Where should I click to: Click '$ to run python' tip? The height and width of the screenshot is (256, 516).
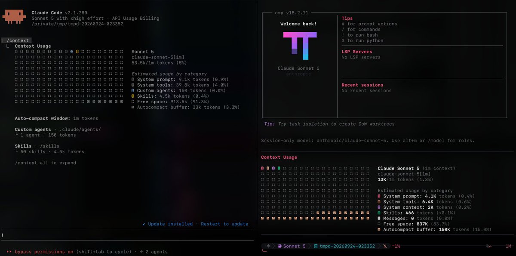362,41
